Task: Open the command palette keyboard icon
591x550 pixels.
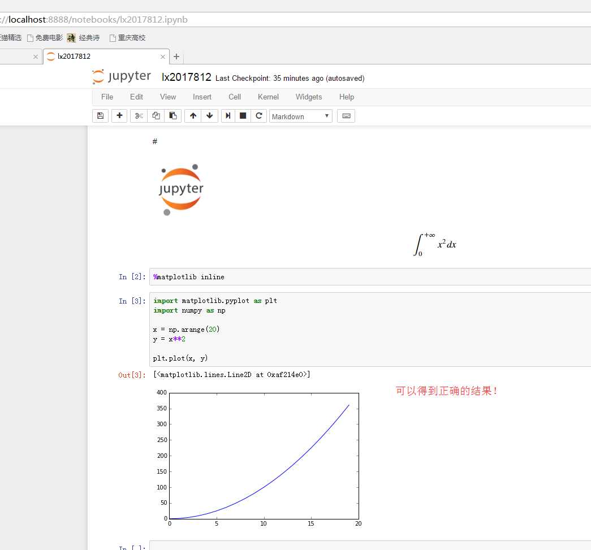Action: (346, 116)
